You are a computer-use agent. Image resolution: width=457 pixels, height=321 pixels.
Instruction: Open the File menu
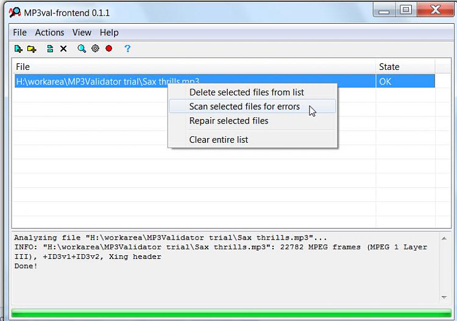20,33
